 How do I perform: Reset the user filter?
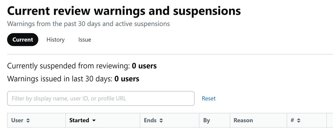click(x=209, y=98)
